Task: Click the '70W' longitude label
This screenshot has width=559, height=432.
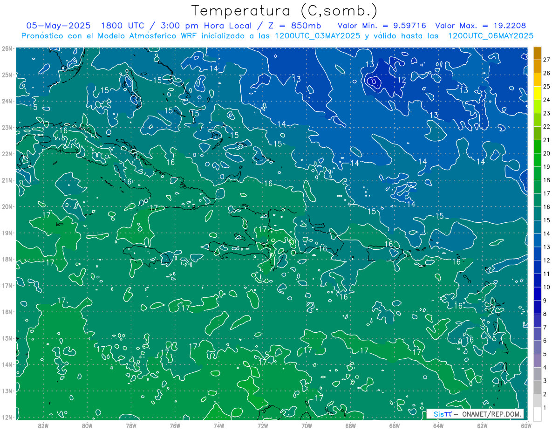Action: (307, 425)
